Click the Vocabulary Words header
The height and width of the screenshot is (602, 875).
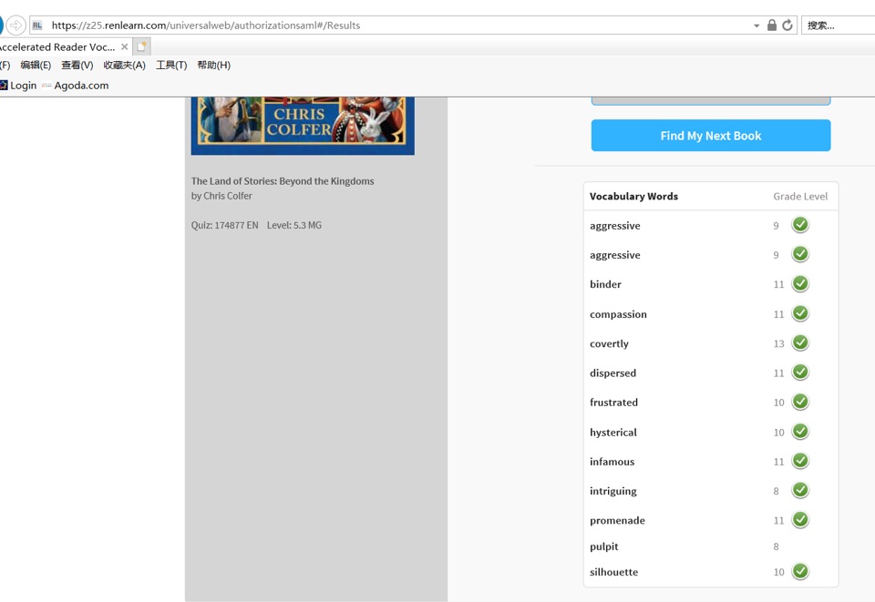634,196
